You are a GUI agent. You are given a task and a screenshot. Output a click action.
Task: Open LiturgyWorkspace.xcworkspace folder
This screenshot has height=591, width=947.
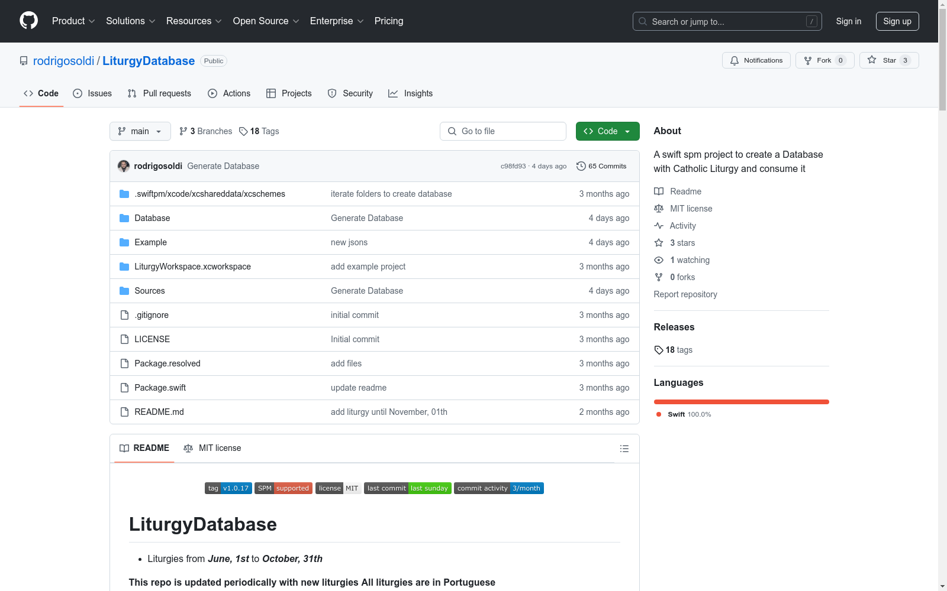click(x=192, y=267)
